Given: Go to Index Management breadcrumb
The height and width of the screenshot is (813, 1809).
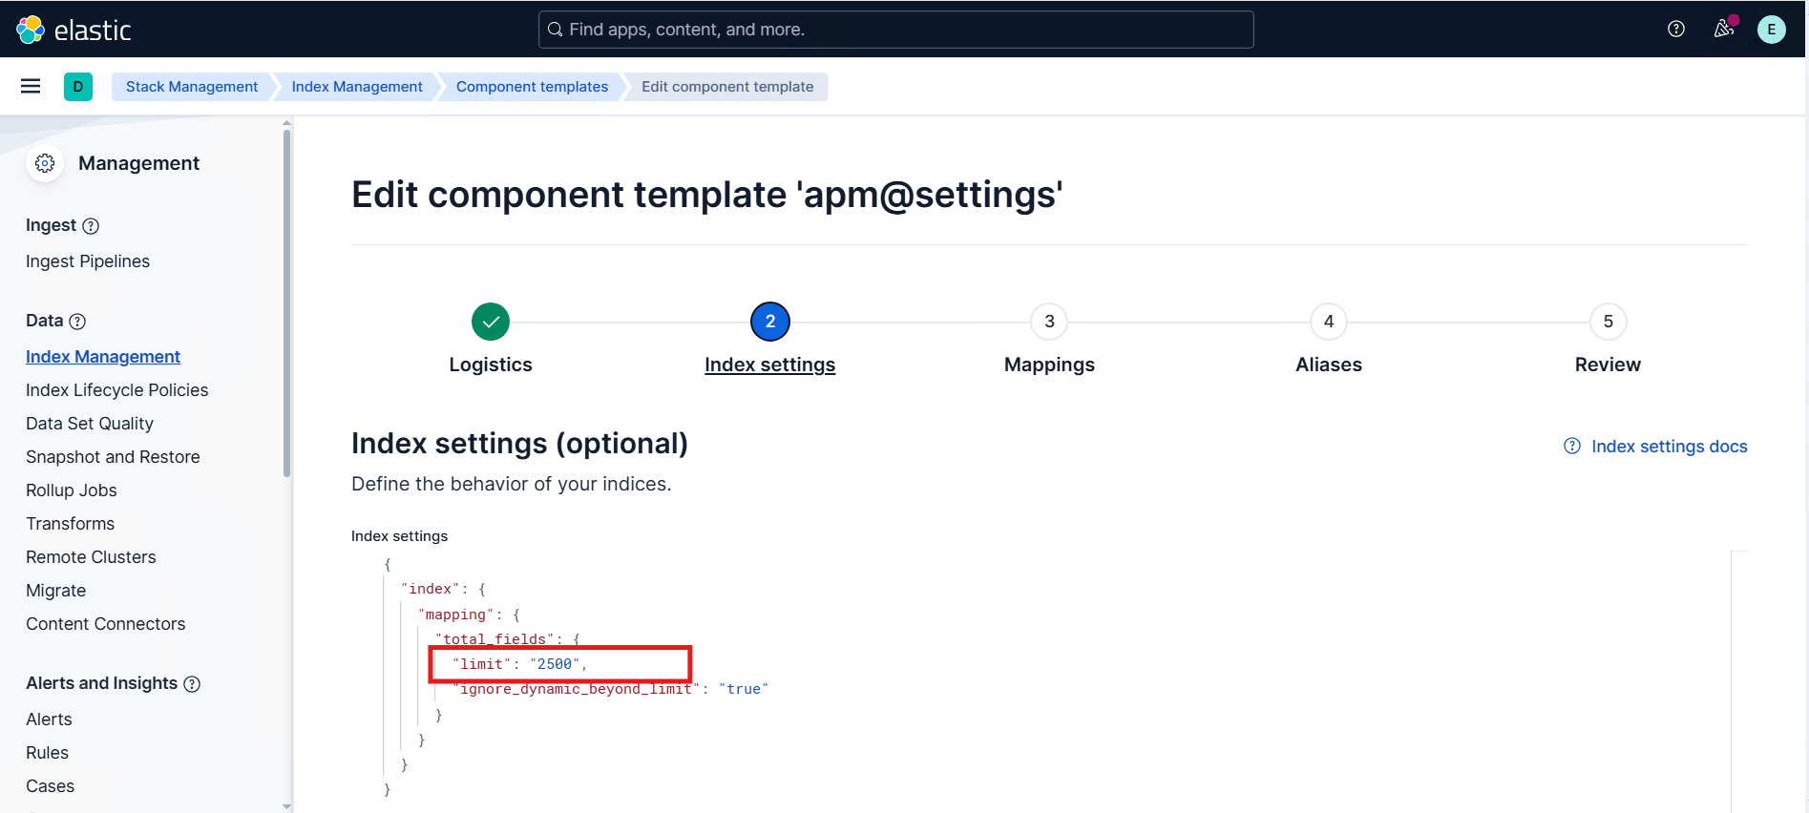Looking at the screenshot, I should pos(357,87).
